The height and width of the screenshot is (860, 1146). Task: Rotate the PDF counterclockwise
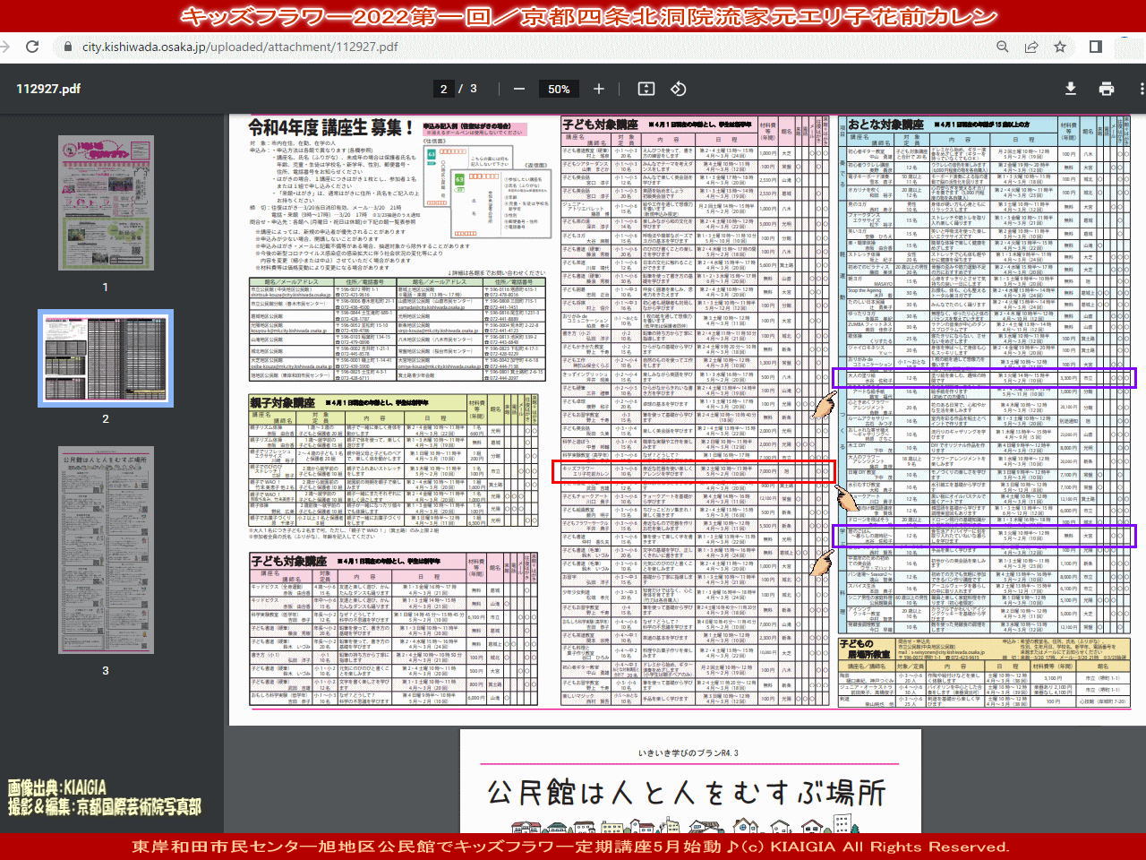[x=679, y=89]
